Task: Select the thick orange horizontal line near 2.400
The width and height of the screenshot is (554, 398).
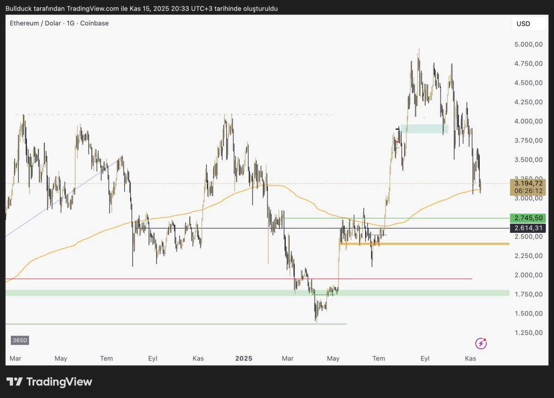Action: tap(424, 244)
